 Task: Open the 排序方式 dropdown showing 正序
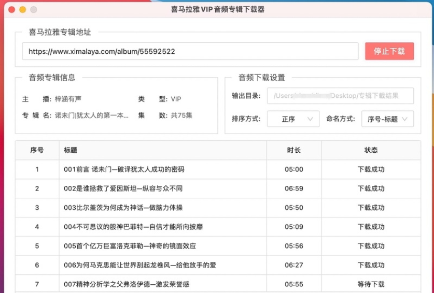click(x=293, y=119)
